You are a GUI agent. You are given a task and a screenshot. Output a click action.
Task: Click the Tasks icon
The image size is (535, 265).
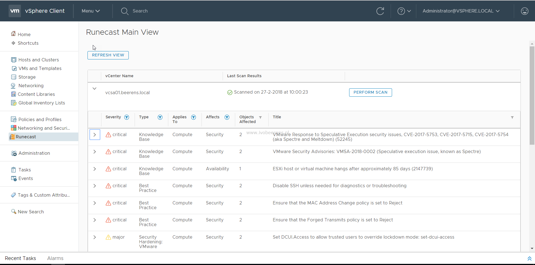[13, 170]
